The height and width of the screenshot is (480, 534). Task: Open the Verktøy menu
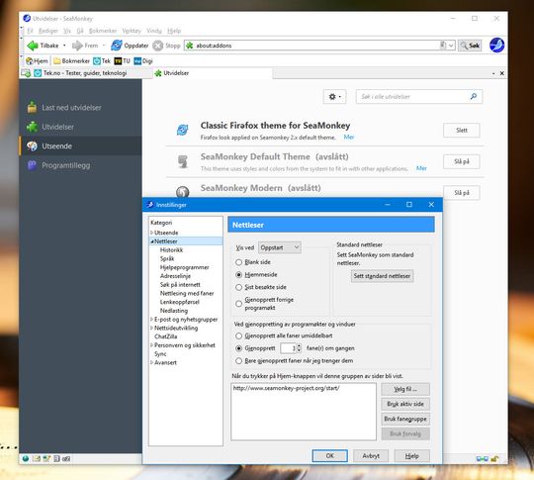pos(132,31)
